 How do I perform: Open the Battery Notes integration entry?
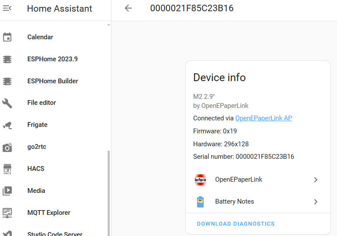point(258,201)
